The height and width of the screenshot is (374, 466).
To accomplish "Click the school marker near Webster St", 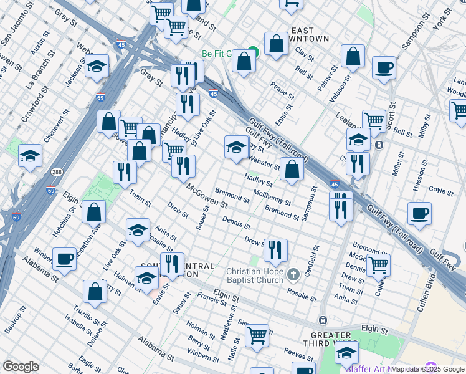I will coord(237,148).
